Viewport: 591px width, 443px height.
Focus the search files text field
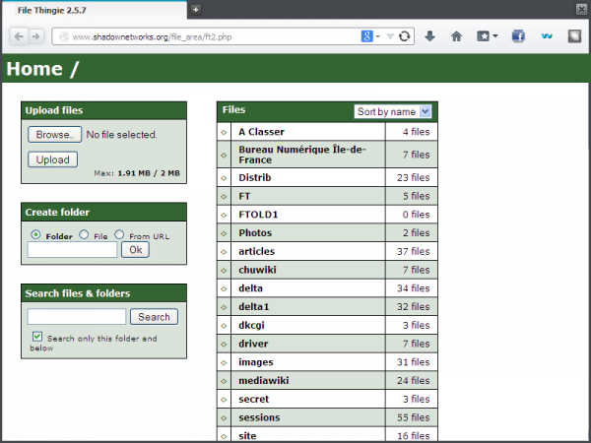77,317
